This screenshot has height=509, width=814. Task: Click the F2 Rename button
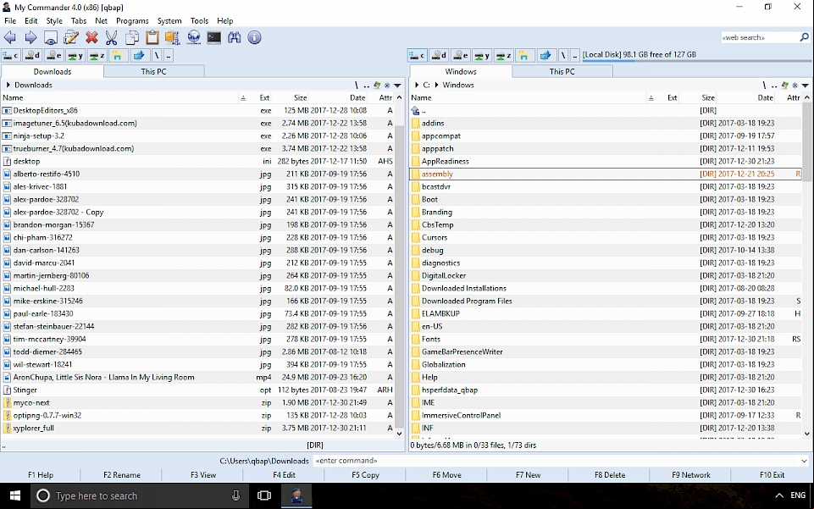tap(121, 475)
